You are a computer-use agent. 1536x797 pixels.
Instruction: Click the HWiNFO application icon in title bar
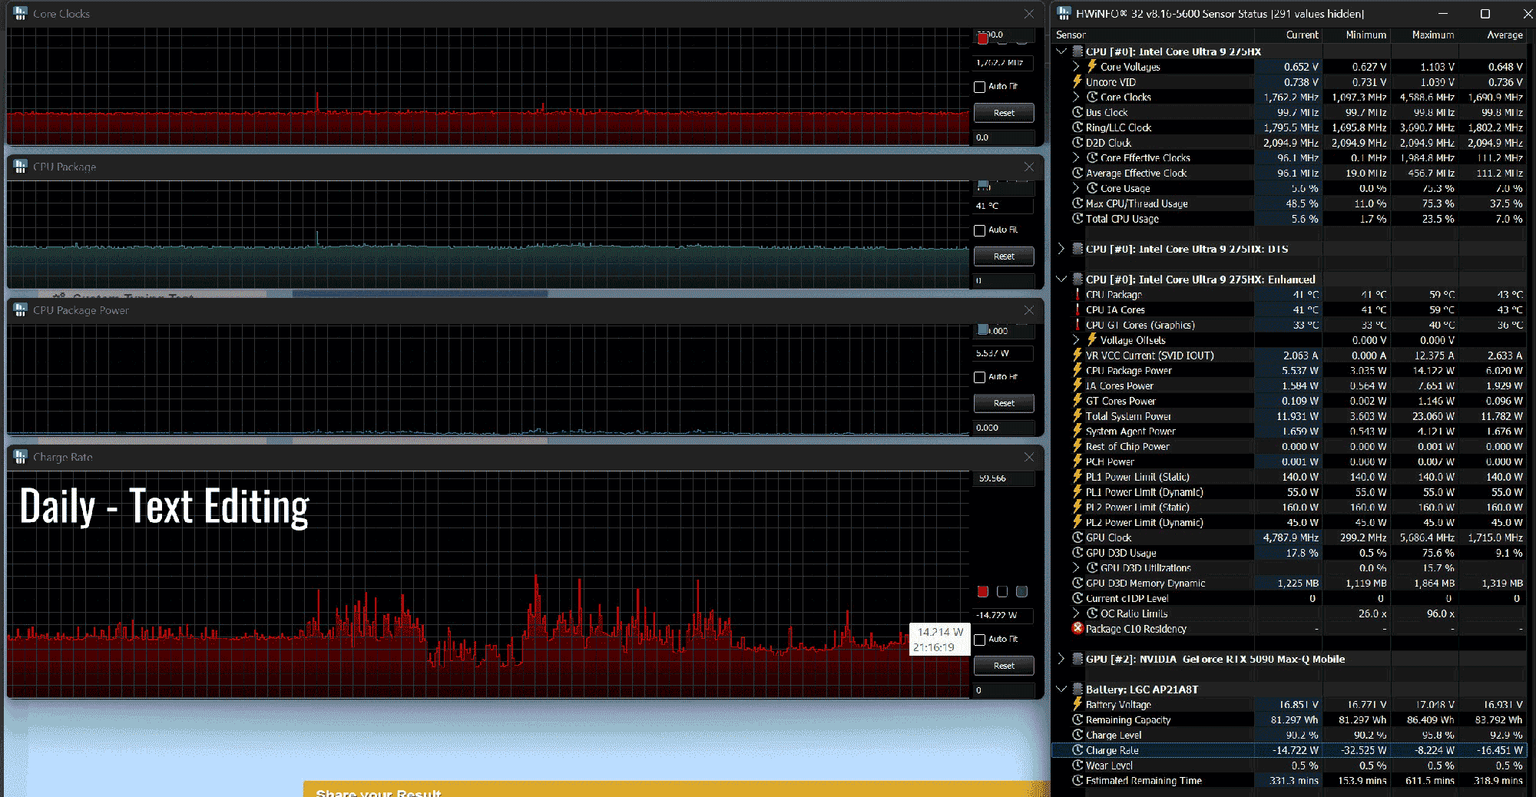1064,14
